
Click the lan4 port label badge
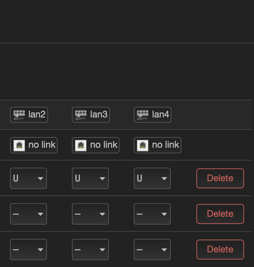point(153,115)
